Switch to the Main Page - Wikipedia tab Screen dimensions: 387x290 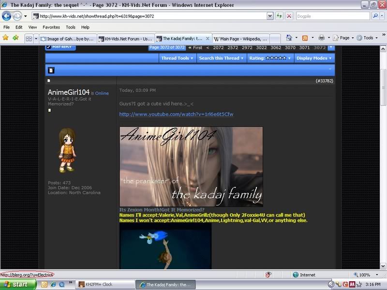tap(240, 39)
